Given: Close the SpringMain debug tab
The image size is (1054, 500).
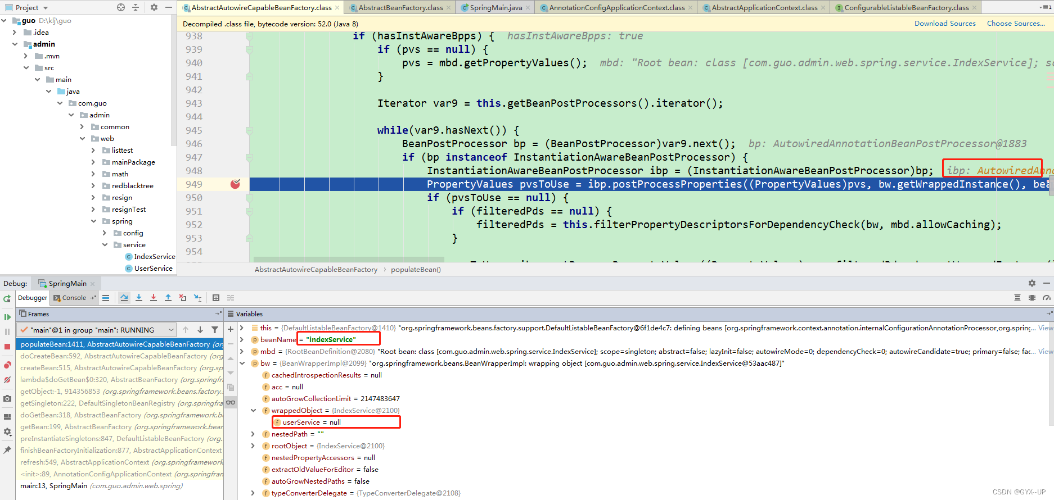Looking at the screenshot, I should [93, 284].
